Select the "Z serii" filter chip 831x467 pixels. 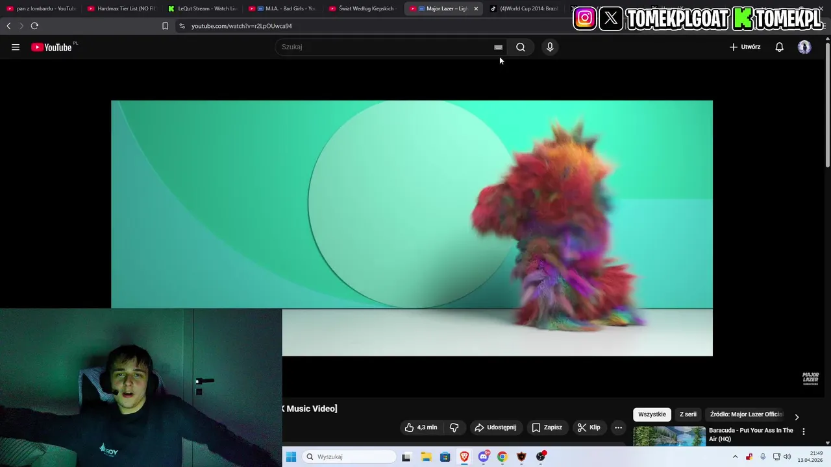pyautogui.click(x=688, y=414)
